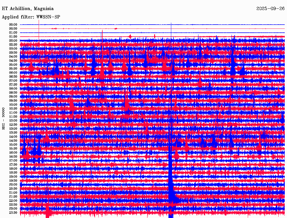This screenshot has height=218, width=287.
Task: Click the 21:00 time row label
Action: click(13, 193)
